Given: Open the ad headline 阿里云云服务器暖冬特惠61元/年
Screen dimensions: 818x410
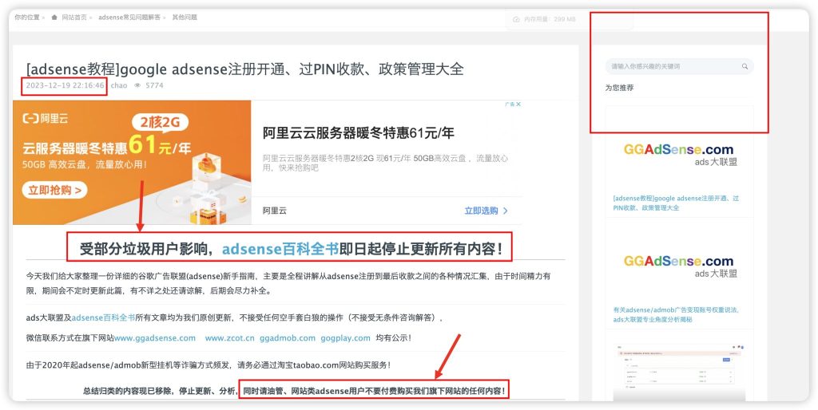Looking at the screenshot, I should (359, 133).
